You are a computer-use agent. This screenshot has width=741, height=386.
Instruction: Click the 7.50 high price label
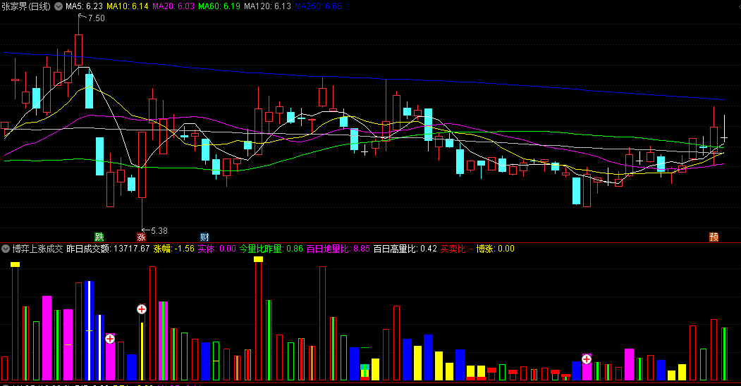point(97,18)
